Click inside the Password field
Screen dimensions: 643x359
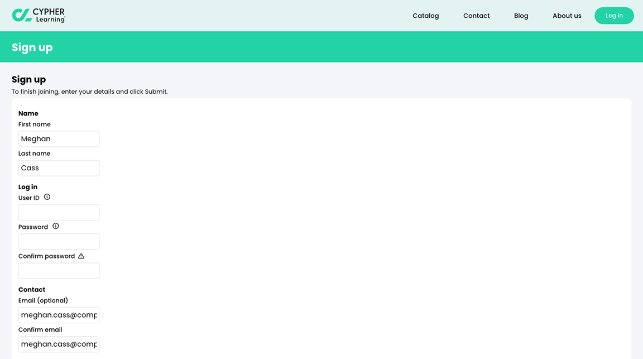59,241
